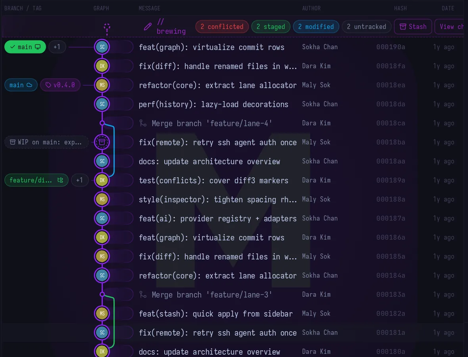468x357 pixels.
Task: Click author Sokha Chan on row 000187a
Action: 320,218
